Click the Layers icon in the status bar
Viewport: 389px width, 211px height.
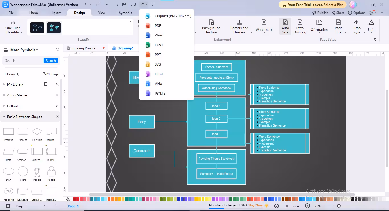pos(277,206)
